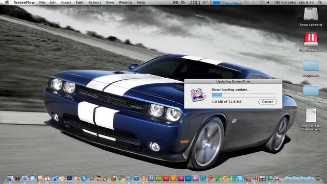The width and height of the screenshot is (327, 184).
Task: Open PowerPoint from the dock
Action: click(211, 178)
